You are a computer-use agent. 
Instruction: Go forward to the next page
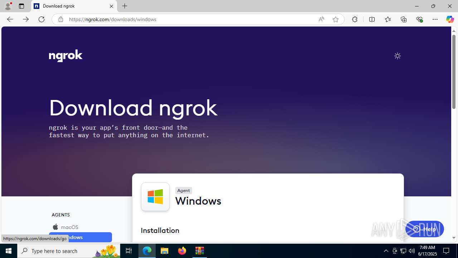[26, 19]
